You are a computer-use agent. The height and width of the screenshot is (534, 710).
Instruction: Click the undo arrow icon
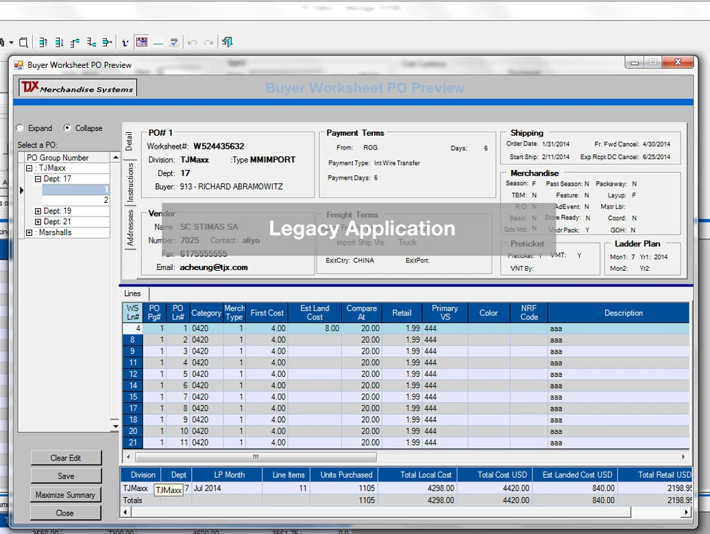coord(193,43)
